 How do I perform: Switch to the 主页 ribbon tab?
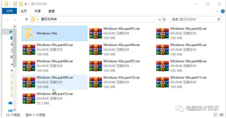point(24,11)
